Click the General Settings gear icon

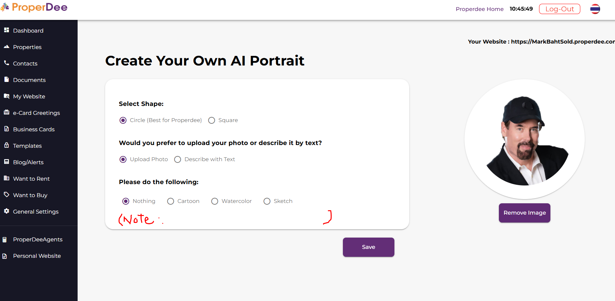point(7,211)
